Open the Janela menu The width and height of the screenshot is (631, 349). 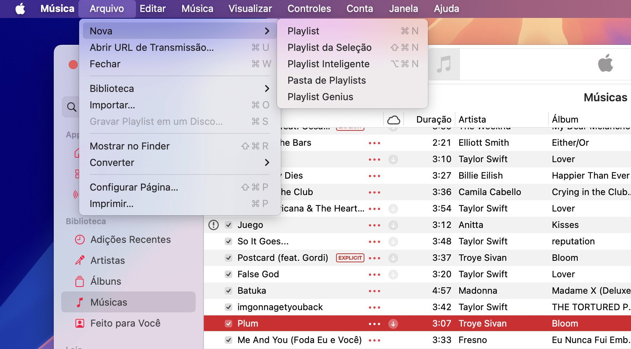tap(403, 9)
